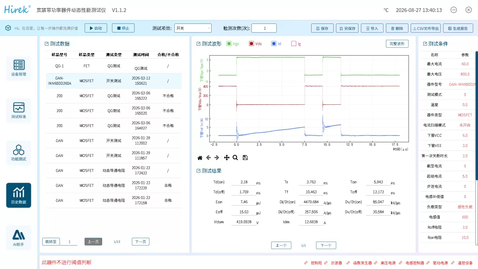Open 功能测试 sidebar item

pos(19,153)
